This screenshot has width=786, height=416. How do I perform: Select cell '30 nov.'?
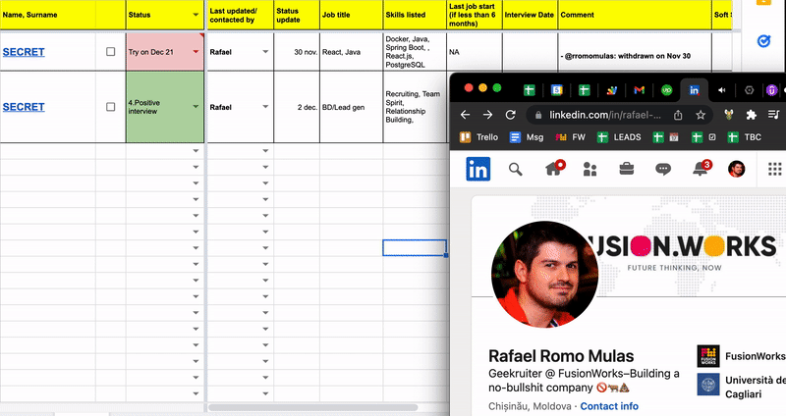click(x=297, y=52)
